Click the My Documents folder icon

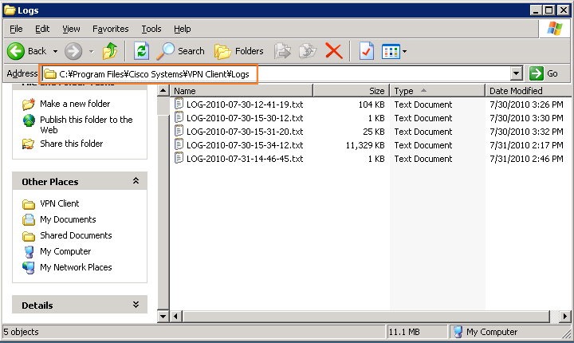[29, 219]
